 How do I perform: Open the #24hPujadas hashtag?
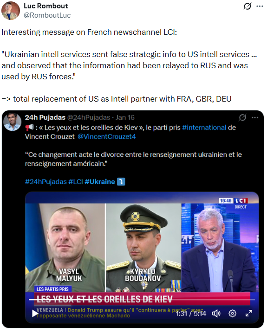[x=46, y=181]
